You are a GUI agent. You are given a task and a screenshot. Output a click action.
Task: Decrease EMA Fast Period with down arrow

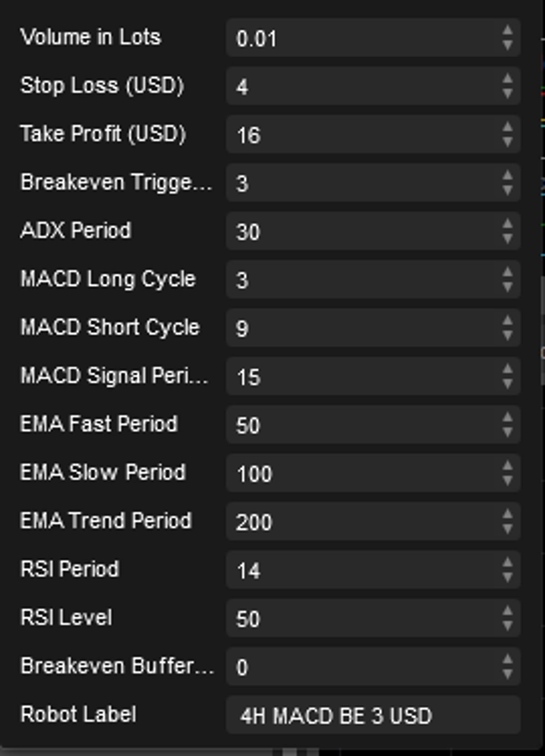[x=509, y=429]
